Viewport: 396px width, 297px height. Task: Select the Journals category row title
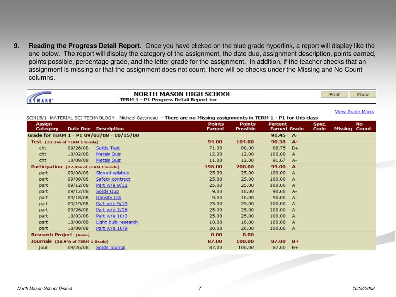41,241
